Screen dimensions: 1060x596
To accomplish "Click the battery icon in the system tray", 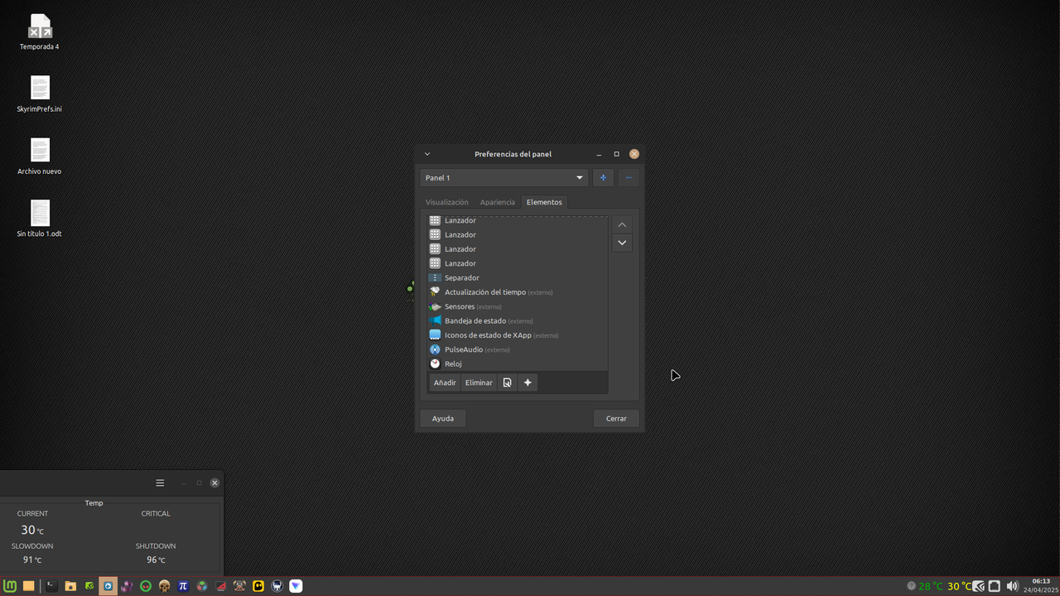I will pos(994,586).
